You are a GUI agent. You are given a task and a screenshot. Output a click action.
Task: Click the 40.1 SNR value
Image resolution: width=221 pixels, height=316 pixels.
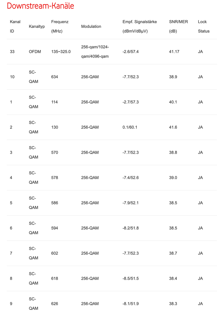(x=173, y=102)
